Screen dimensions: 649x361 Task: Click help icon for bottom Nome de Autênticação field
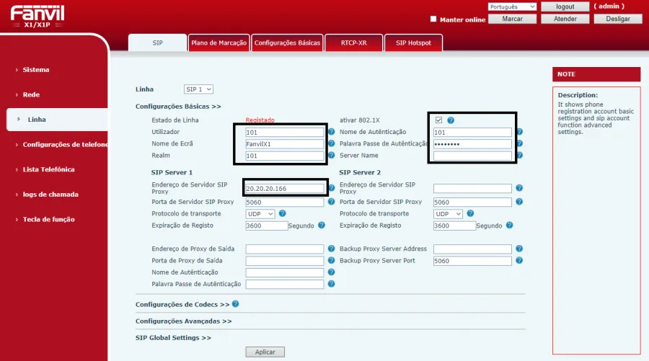pos(331,272)
